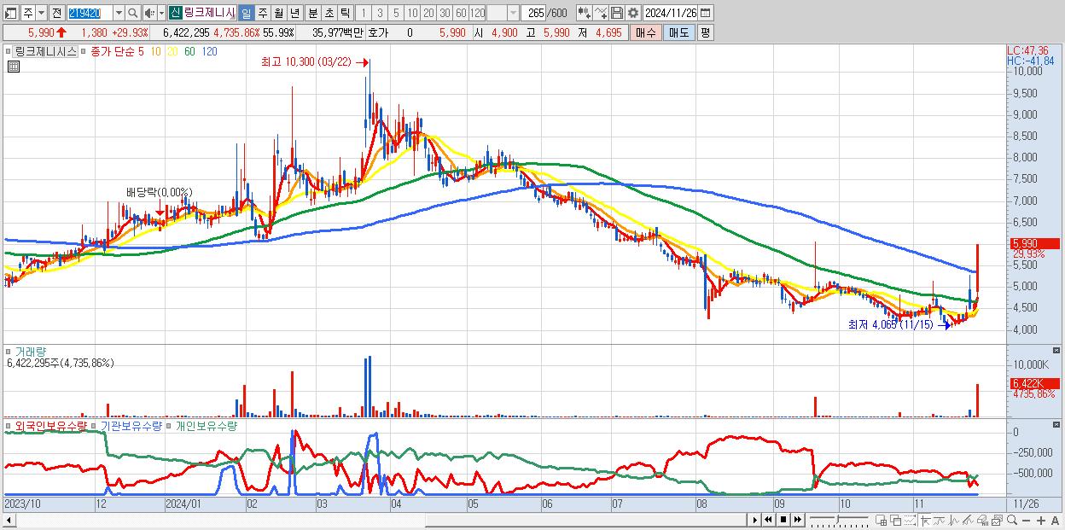Click the magnifier zoom icon at bottom

tap(1012, 521)
